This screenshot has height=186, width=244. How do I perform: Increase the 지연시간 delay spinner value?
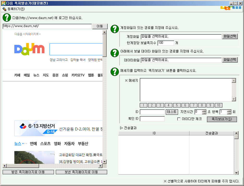pyautogui.click(x=204, y=111)
